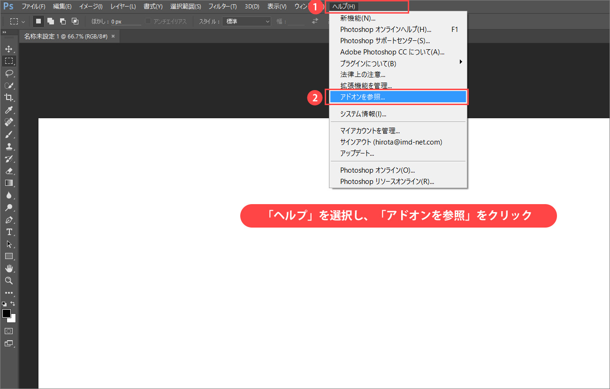The height and width of the screenshot is (389, 610).
Task: Open the Edit Toolbar three-dots button
Action: click(9, 293)
